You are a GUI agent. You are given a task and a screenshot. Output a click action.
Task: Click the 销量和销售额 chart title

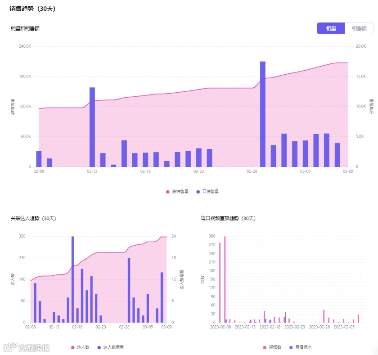click(x=25, y=28)
